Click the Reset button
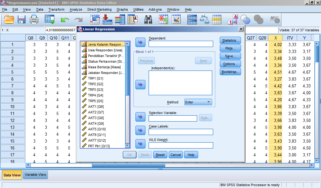This screenshot has width=321, height=188. click(x=160, y=155)
